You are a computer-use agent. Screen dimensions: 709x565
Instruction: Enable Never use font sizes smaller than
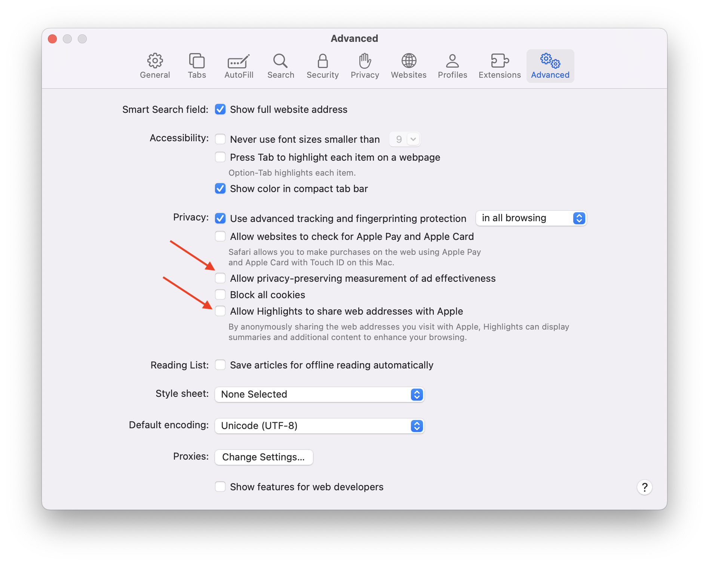pyautogui.click(x=220, y=139)
